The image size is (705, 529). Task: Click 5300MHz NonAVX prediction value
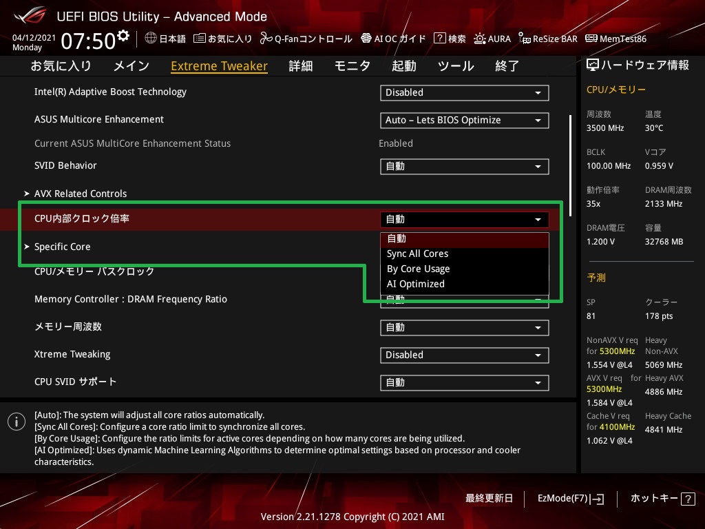617,351
